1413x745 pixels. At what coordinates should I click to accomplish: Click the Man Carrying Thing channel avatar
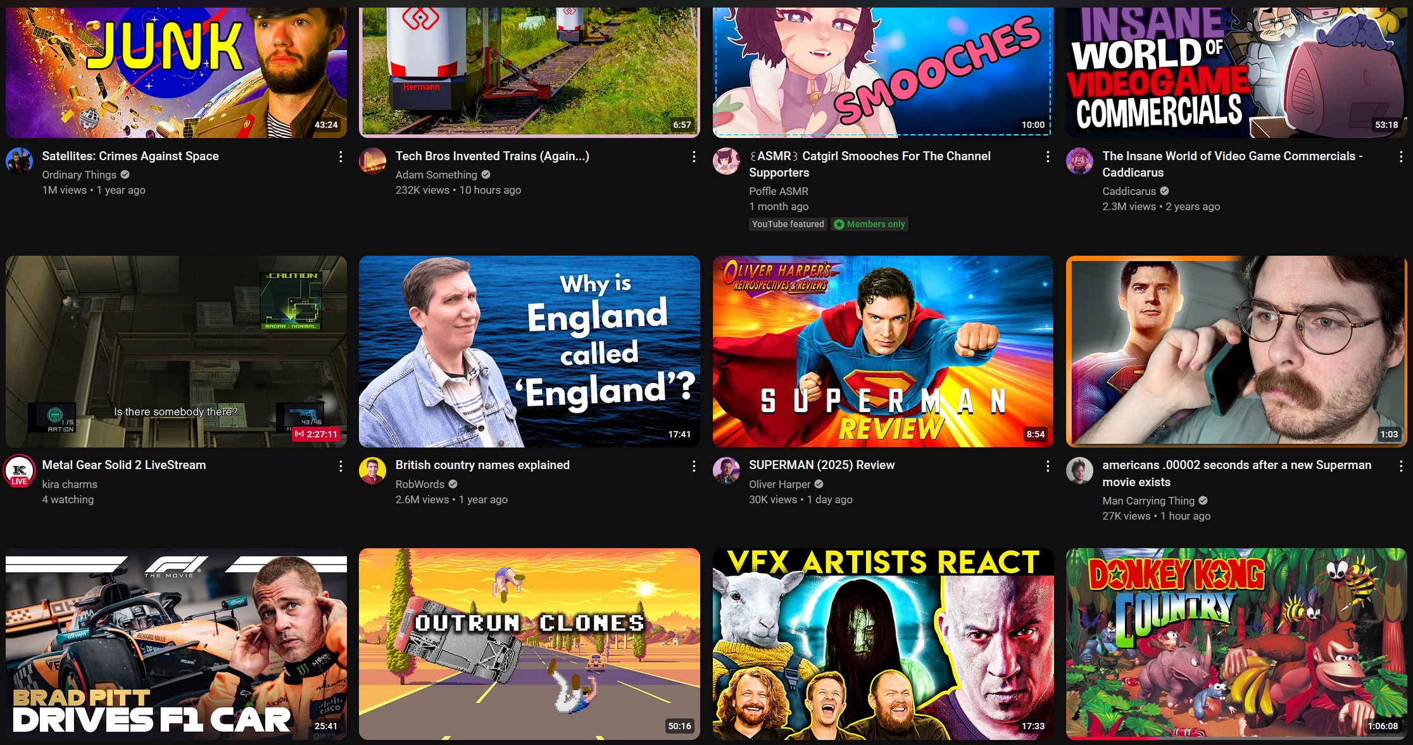point(1079,470)
